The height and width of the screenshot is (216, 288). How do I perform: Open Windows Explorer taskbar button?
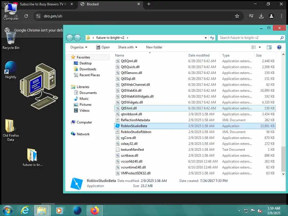pyautogui.click(x=42, y=210)
